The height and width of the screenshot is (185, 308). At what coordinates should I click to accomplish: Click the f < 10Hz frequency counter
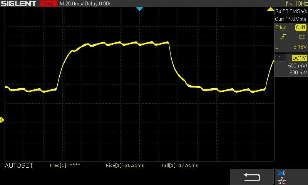pos(296,3)
